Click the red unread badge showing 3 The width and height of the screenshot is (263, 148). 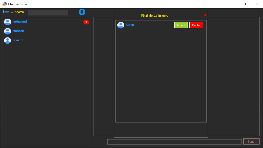[86, 22]
